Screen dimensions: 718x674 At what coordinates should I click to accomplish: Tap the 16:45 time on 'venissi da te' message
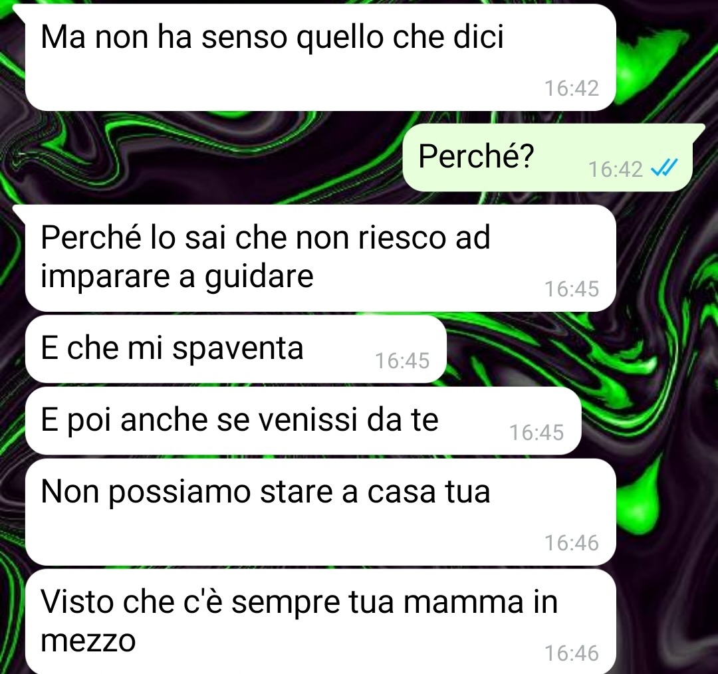pyautogui.click(x=537, y=433)
